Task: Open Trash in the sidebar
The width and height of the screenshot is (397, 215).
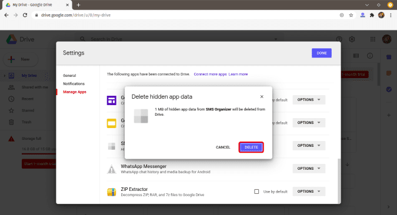Action: coord(26,122)
